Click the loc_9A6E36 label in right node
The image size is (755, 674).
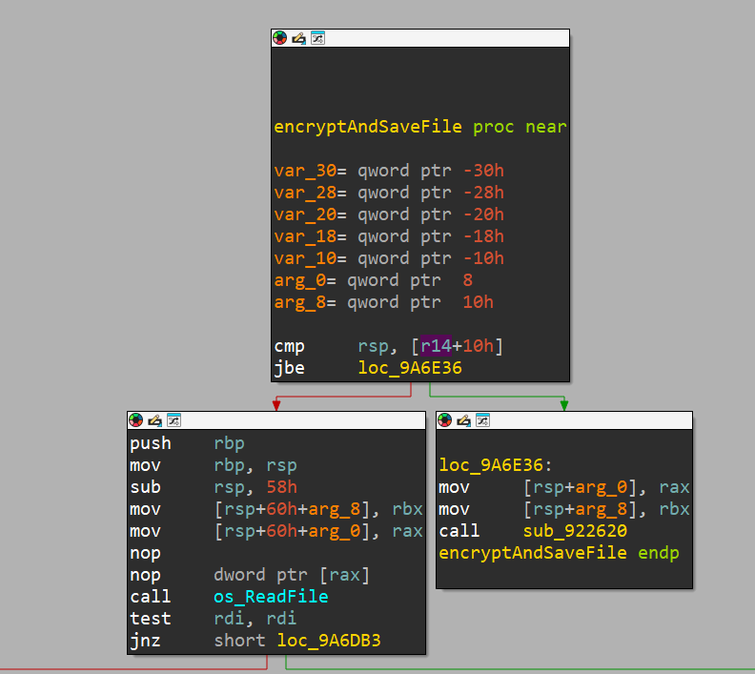(490, 465)
